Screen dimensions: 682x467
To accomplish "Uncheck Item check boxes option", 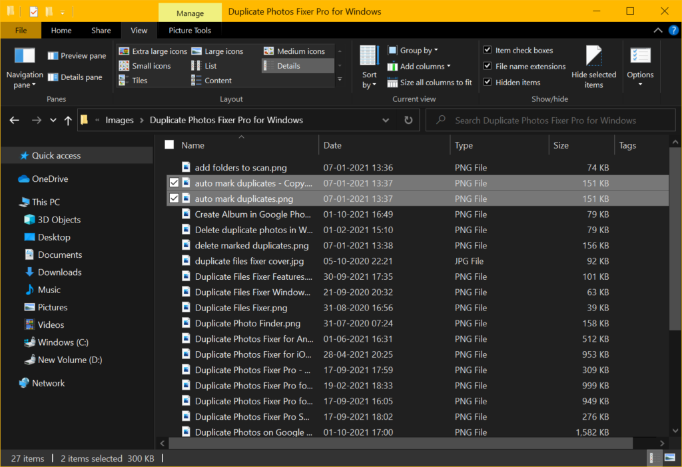I will point(488,50).
